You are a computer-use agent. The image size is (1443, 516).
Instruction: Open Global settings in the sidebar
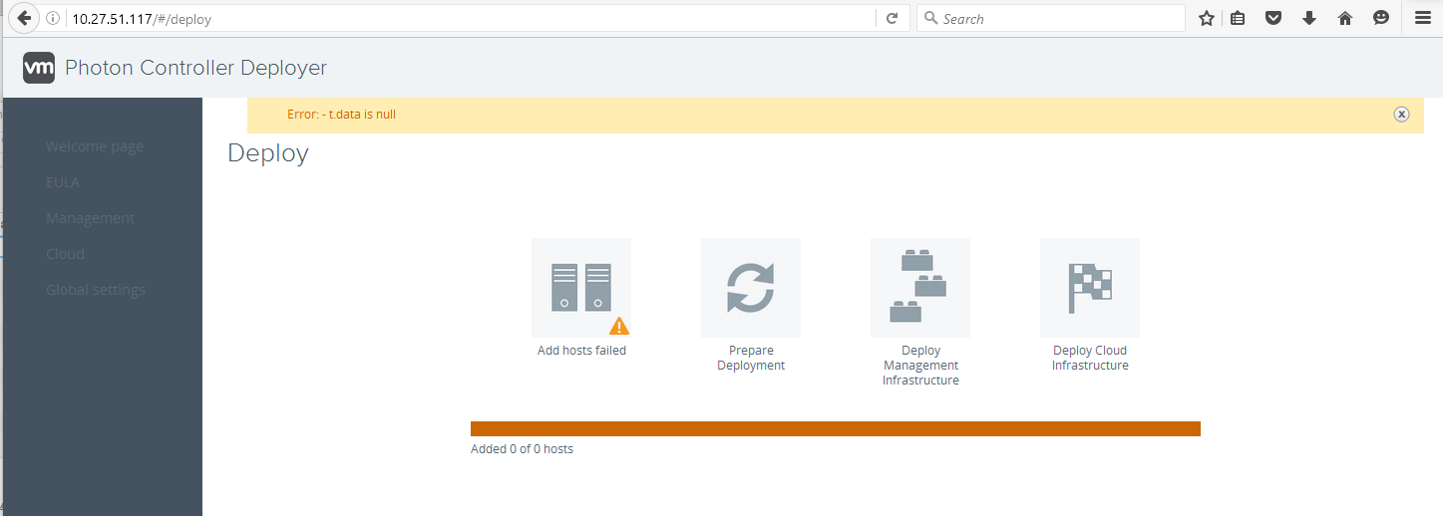[96, 290]
